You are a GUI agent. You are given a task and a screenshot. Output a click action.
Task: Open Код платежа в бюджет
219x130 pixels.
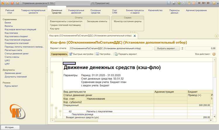16,36
